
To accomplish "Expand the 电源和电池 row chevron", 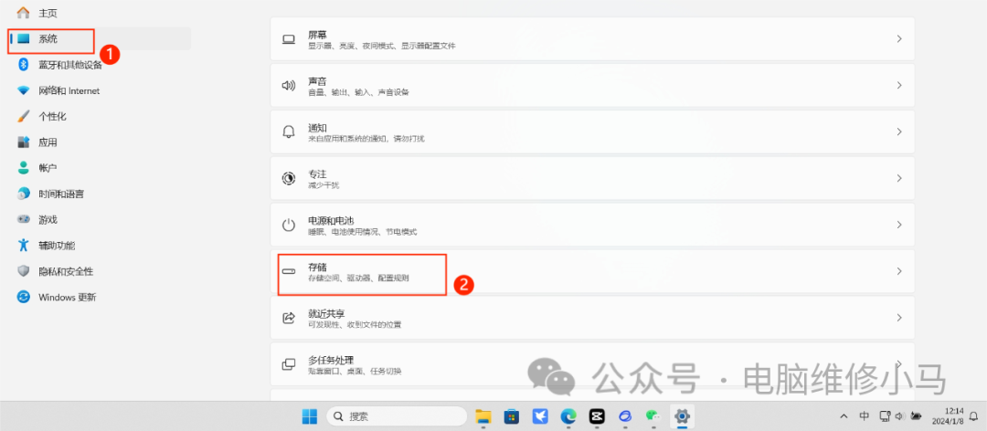I will [x=899, y=225].
